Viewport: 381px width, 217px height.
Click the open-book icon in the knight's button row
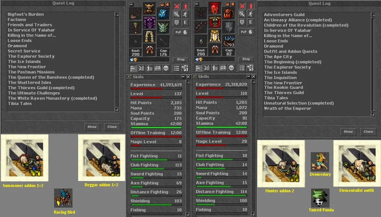pyautogui.click(x=158, y=68)
